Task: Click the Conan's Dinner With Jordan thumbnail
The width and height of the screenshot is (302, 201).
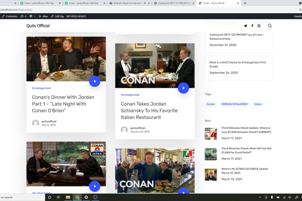Action: pos(66,59)
